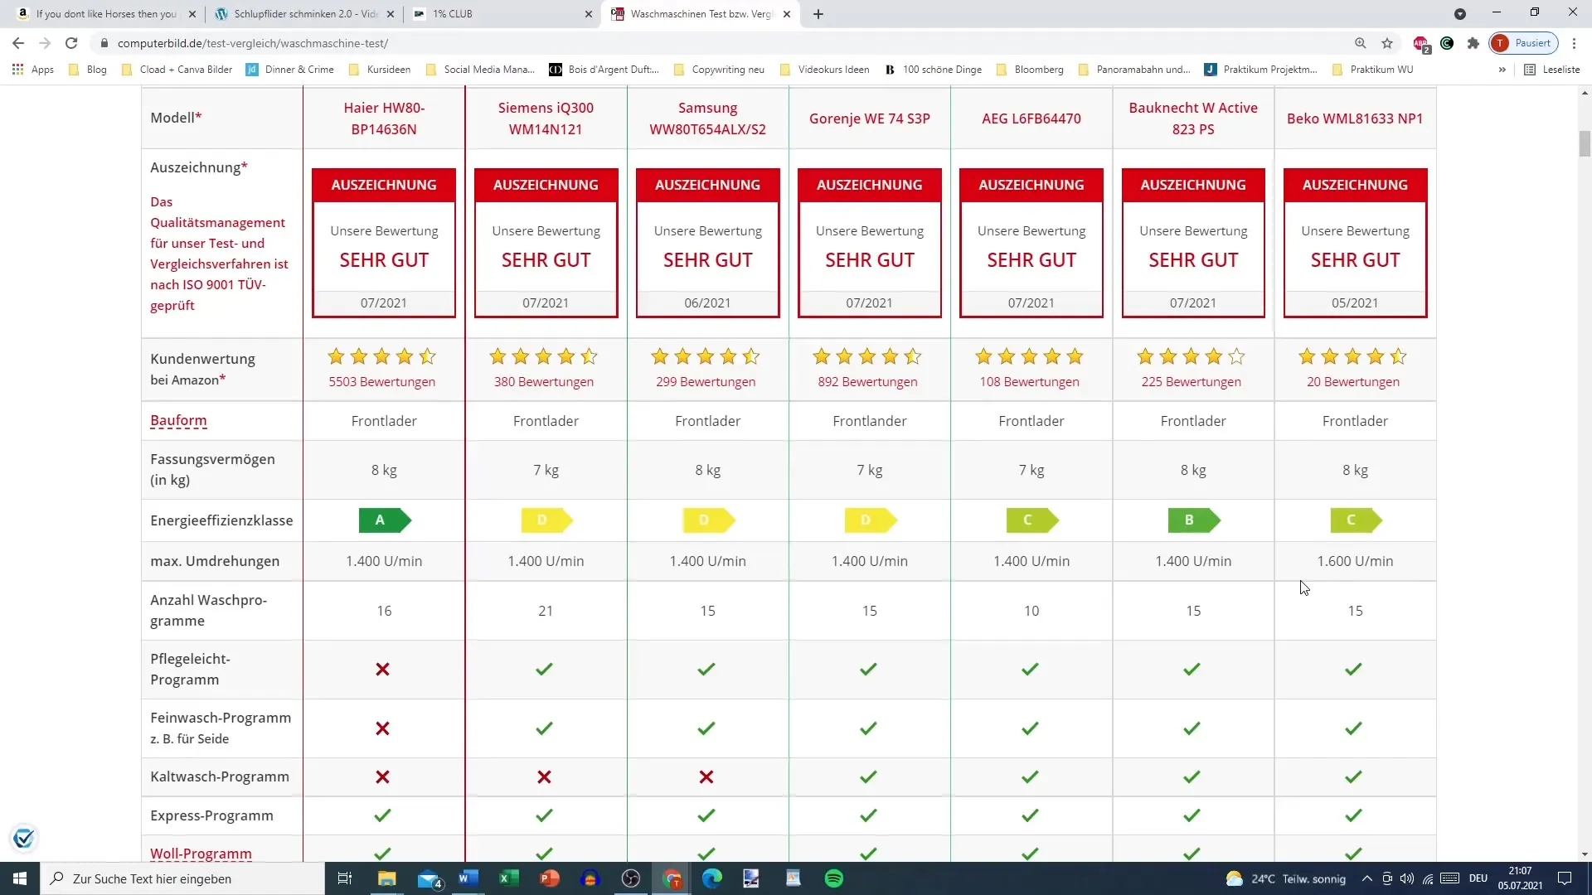The image size is (1592, 895).
Task: Open Task View in taskbar
Action: (x=345, y=878)
